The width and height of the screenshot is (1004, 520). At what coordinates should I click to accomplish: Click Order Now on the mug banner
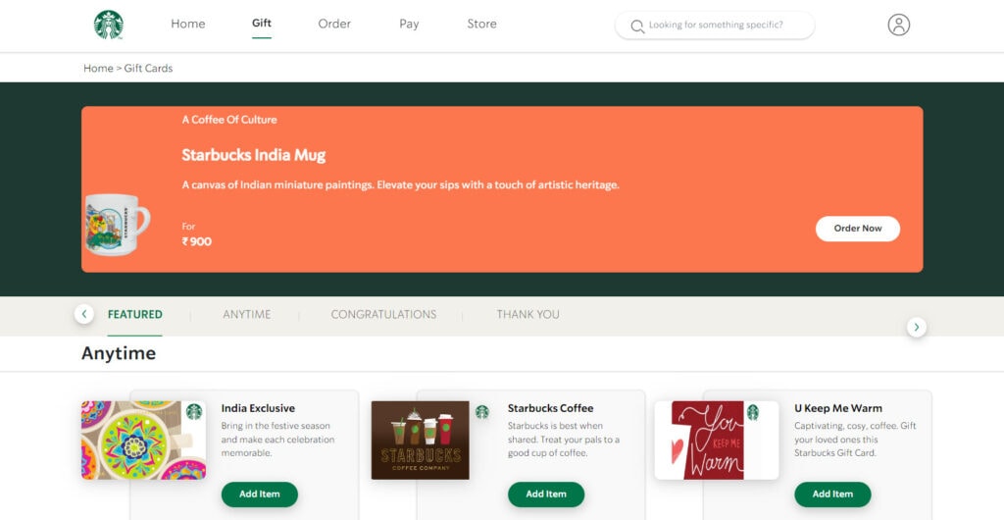point(857,229)
